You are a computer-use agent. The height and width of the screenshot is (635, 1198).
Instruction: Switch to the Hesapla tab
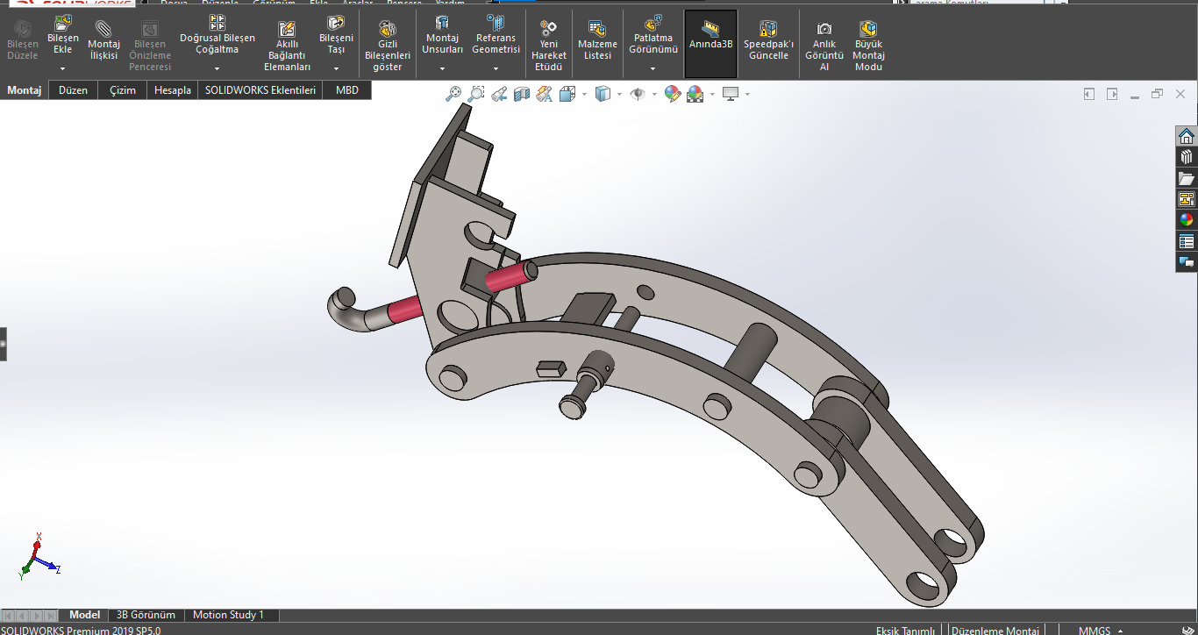click(173, 89)
